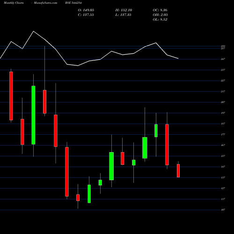Select the BSE symbol code text
Viewport: 234px width, 234px height.
pos(73,3)
